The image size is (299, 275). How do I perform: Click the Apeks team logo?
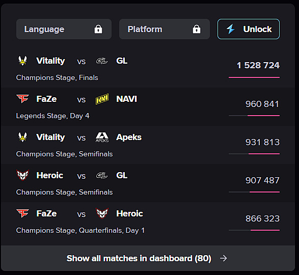(x=102, y=137)
